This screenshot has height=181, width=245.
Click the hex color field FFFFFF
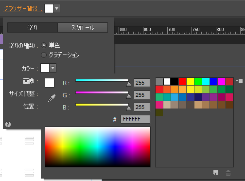(135, 119)
